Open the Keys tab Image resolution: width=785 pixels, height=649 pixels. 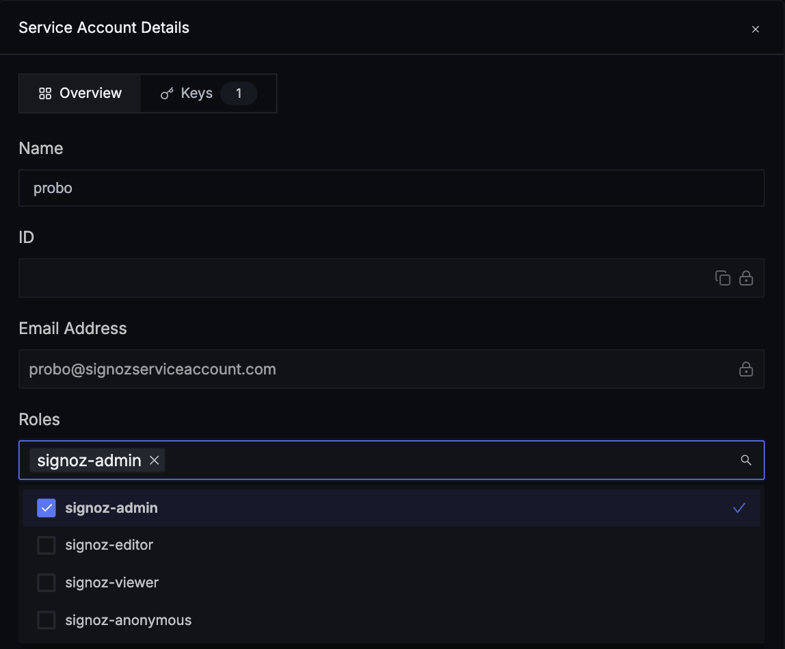tap(209, 93)
